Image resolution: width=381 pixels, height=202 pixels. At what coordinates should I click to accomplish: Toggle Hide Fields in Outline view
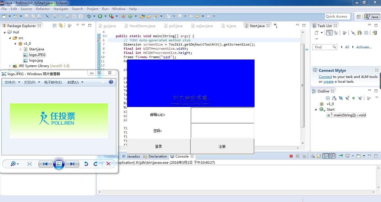pos(341,98)
